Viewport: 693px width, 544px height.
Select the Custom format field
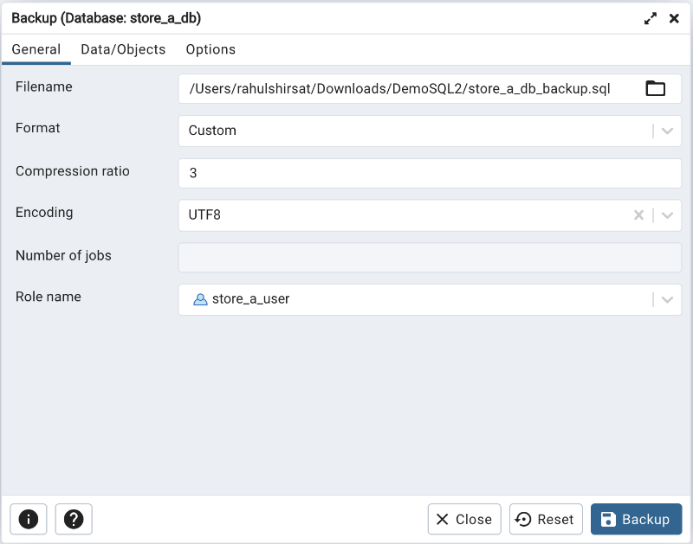390,130
